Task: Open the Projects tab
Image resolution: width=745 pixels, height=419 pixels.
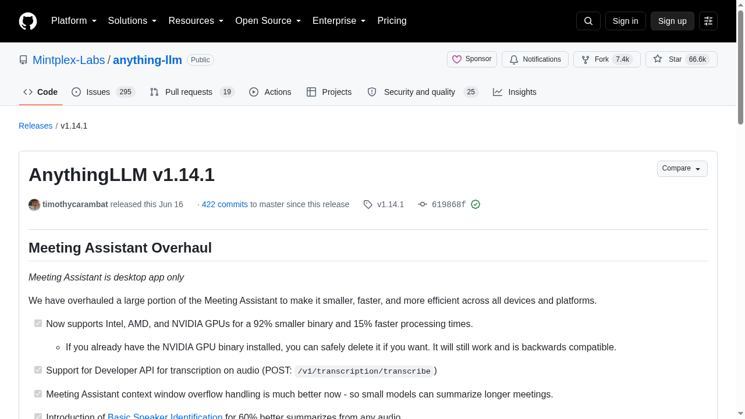Action: click(329, 92)
